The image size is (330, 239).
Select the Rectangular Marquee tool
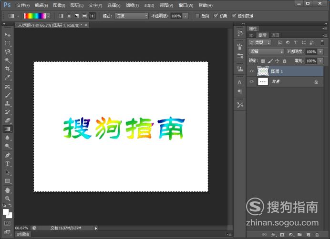[8, 43]
